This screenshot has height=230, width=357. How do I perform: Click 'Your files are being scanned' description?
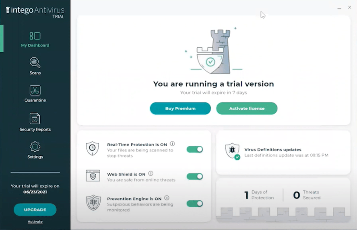(140, 153)
